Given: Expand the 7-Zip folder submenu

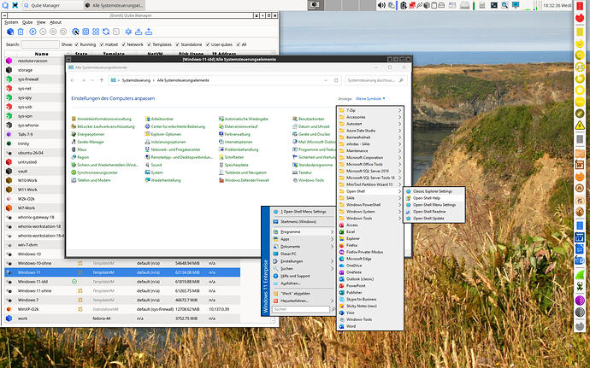Looking at the screenshot, I should [370, 110].
